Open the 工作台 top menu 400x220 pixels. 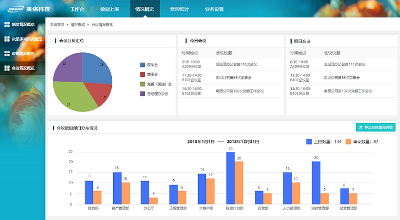[x=77, y=9]
